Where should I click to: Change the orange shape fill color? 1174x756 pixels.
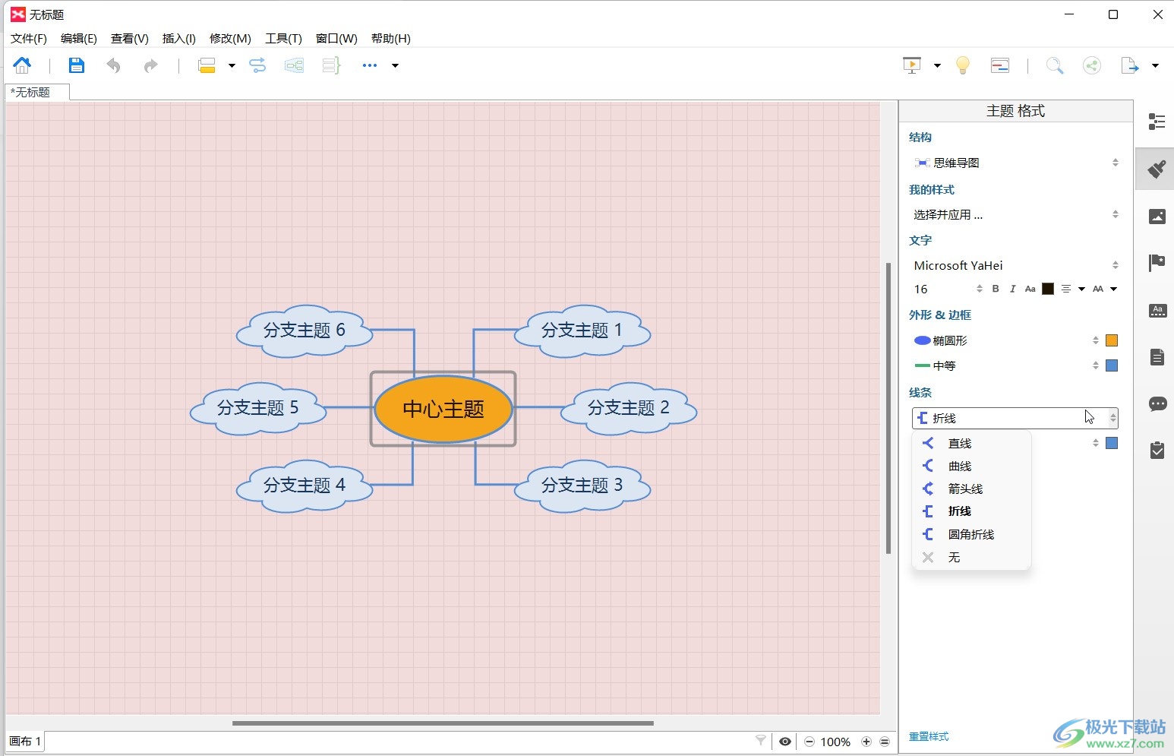(1112, 340)
